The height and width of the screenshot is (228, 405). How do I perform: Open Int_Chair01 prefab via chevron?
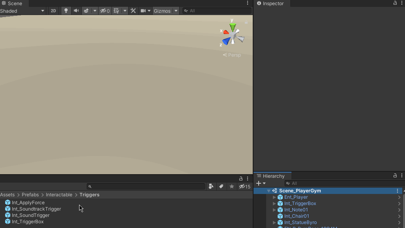click(399, 216)
